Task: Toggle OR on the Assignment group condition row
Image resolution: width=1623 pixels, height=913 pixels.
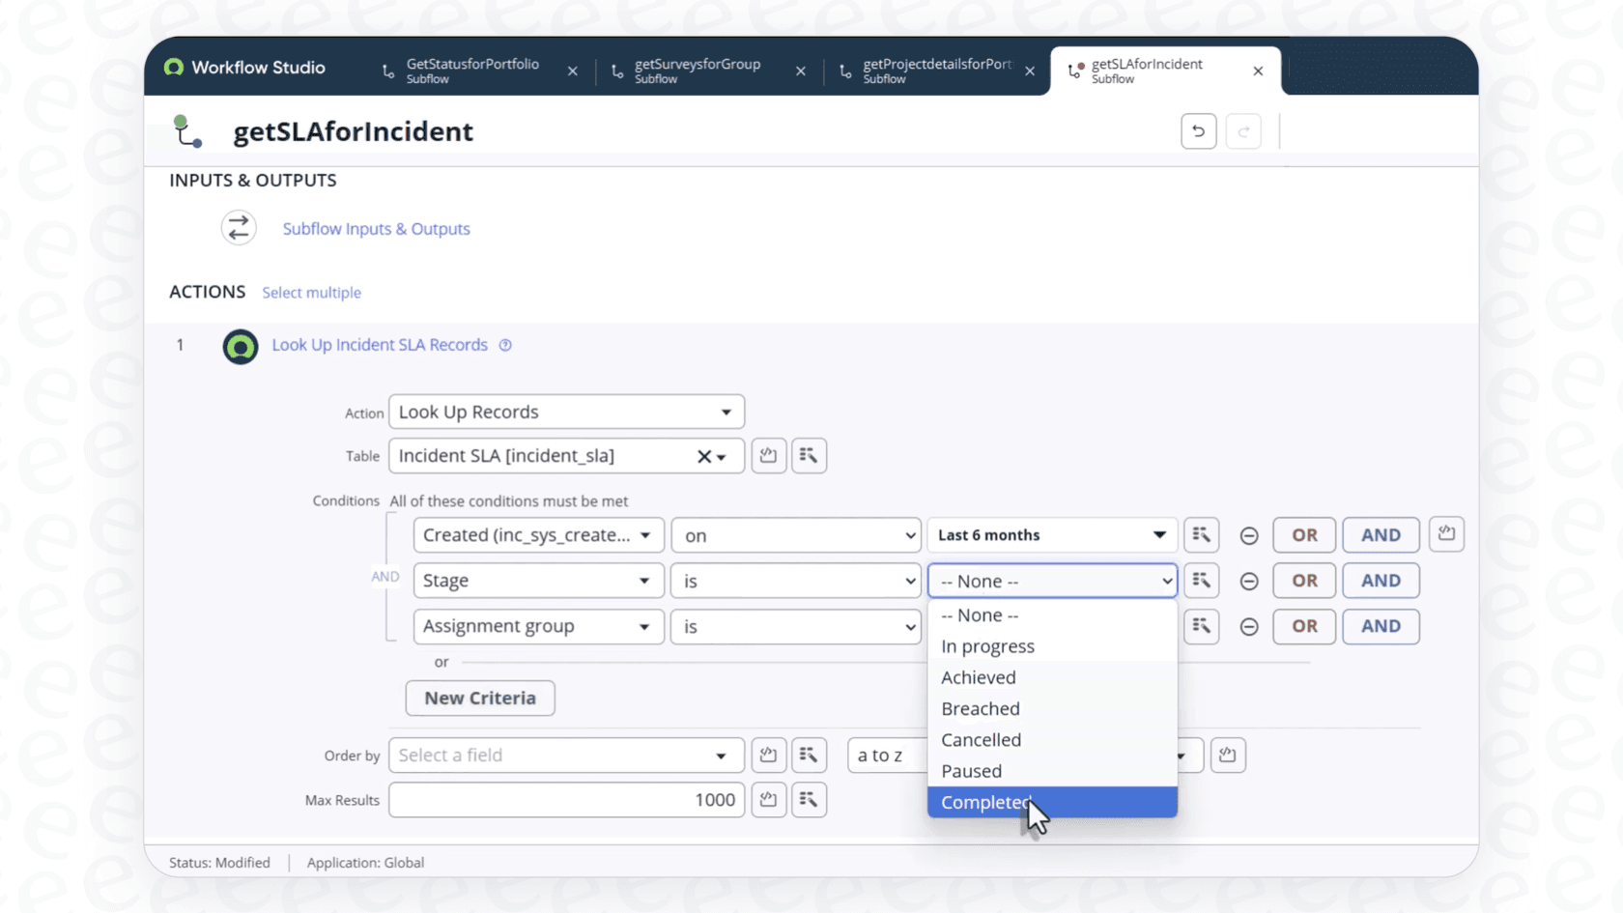Action: [1303, 626]
